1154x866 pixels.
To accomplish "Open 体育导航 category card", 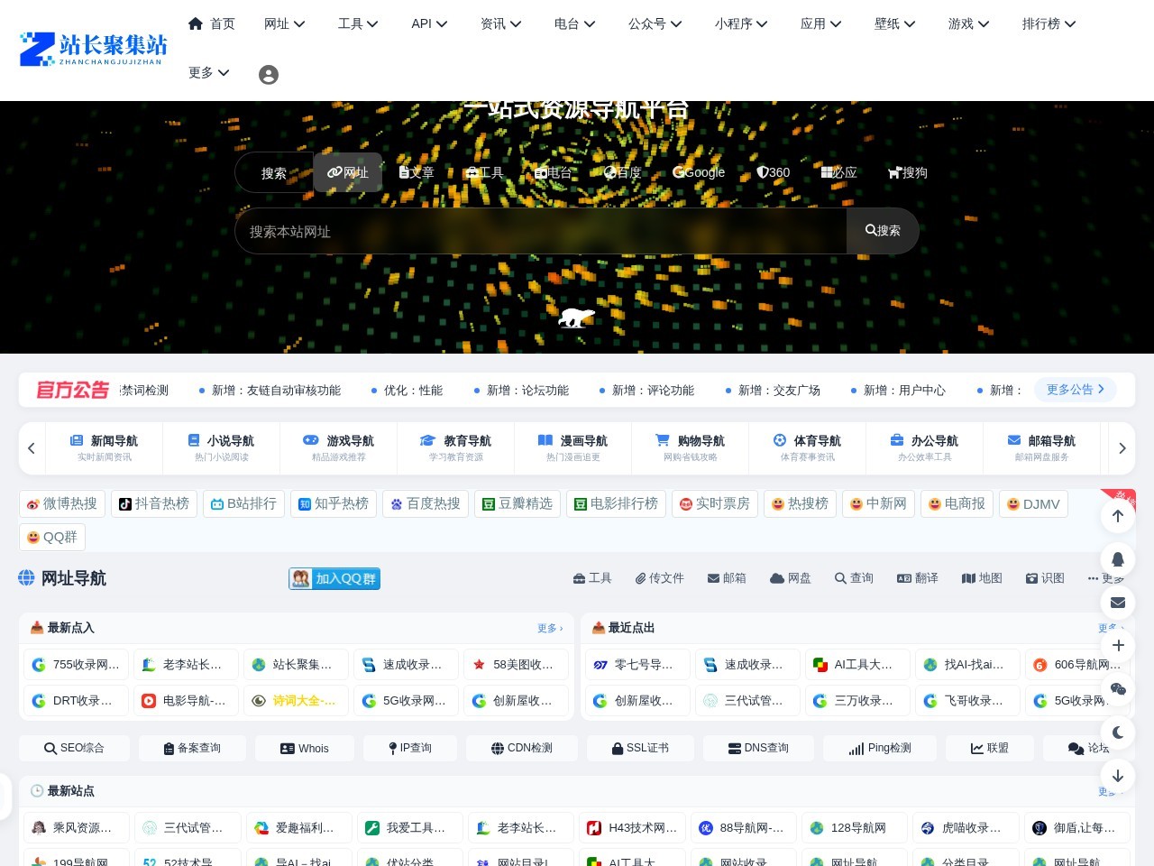I will coord(808,447).
